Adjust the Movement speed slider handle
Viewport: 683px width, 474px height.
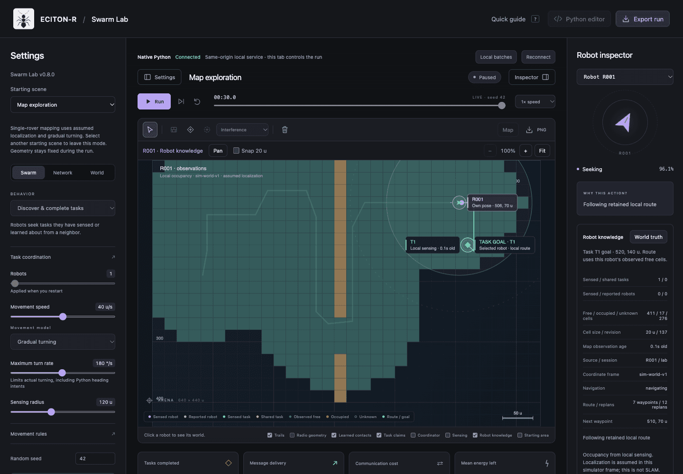click(63, 317)
